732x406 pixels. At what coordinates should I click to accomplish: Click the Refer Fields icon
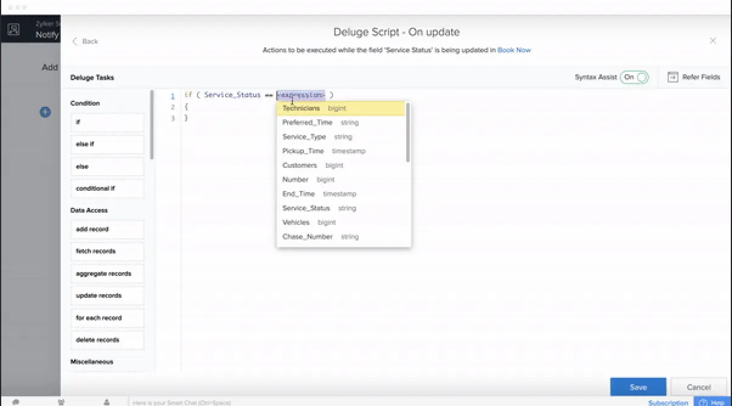click(x=672, y=77)
